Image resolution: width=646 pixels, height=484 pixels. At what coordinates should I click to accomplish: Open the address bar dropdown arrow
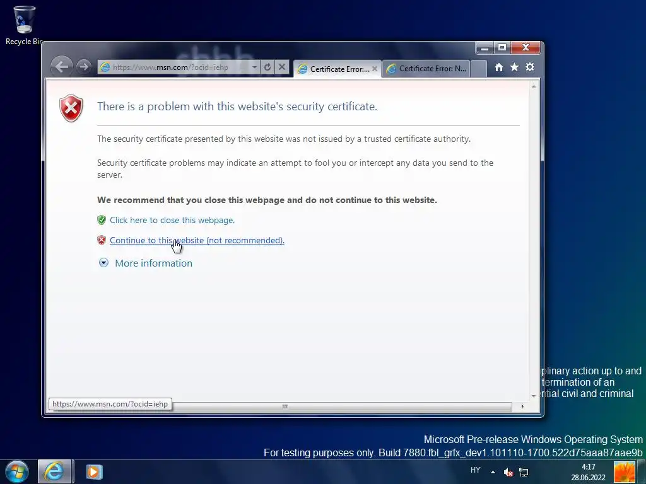pyautogui.click(x=255, y=67)
